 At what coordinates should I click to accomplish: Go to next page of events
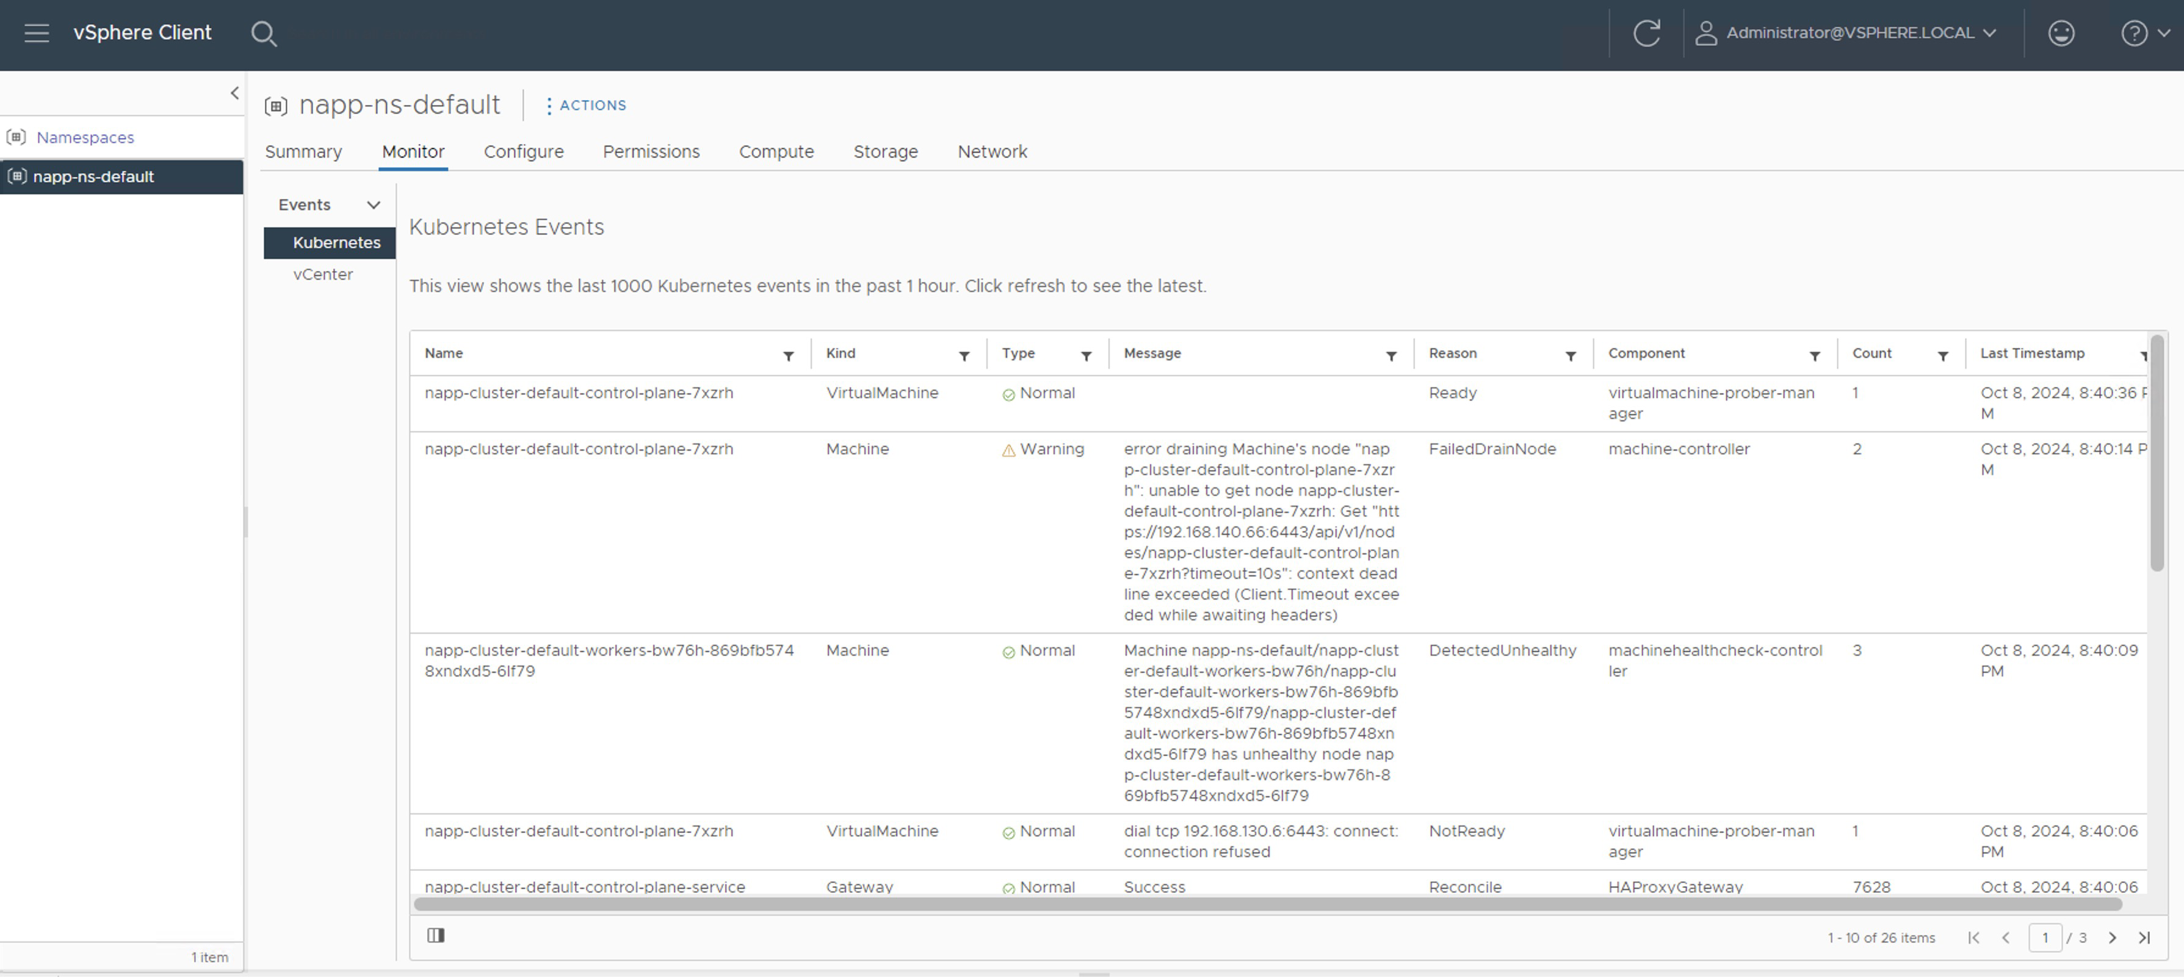2112,937
